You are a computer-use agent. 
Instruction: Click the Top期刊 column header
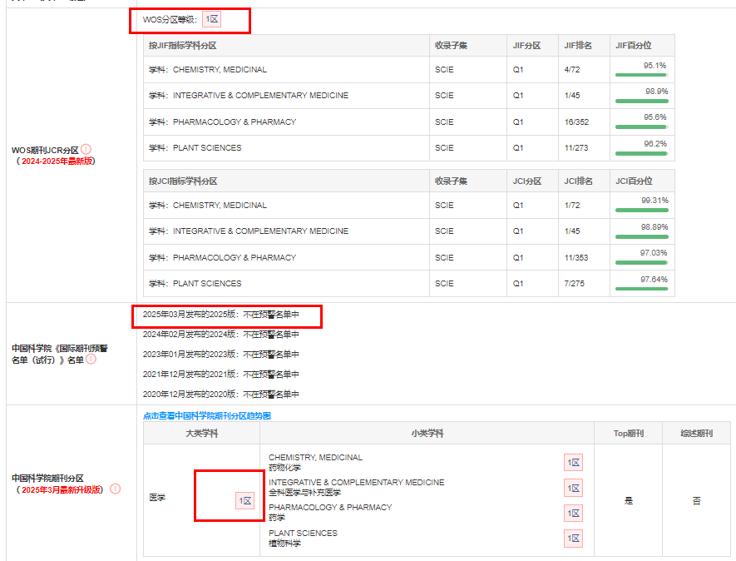click(x=628, y=434)
